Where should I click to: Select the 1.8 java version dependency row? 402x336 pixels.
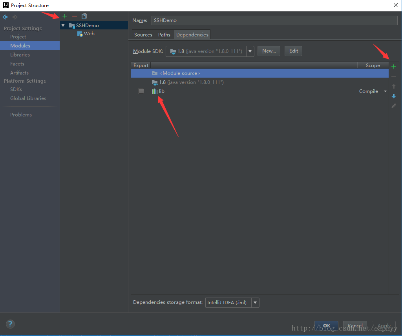point(260,82)
